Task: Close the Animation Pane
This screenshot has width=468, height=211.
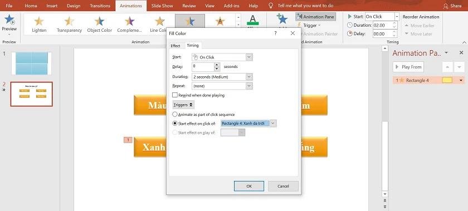Action: click(x=461, y=53)
